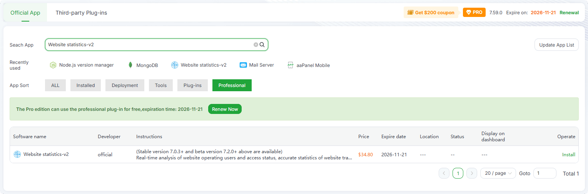Click Website statistics-v2 name in table

coord(46,154)
